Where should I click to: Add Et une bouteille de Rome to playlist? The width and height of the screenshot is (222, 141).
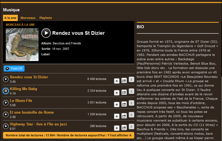coord(117,116)
